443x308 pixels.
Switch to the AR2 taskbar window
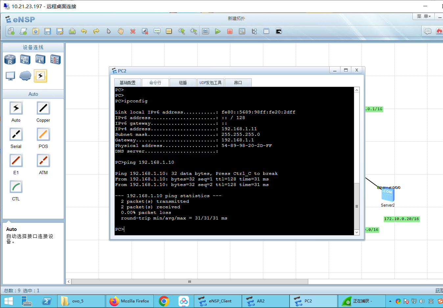point(266,301)
